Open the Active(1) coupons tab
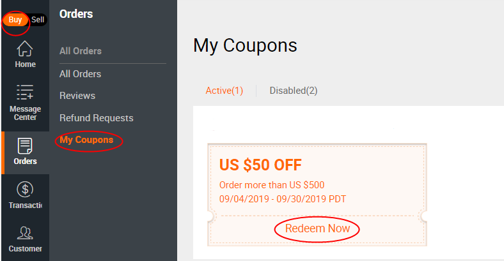 (x=224, y=91)
